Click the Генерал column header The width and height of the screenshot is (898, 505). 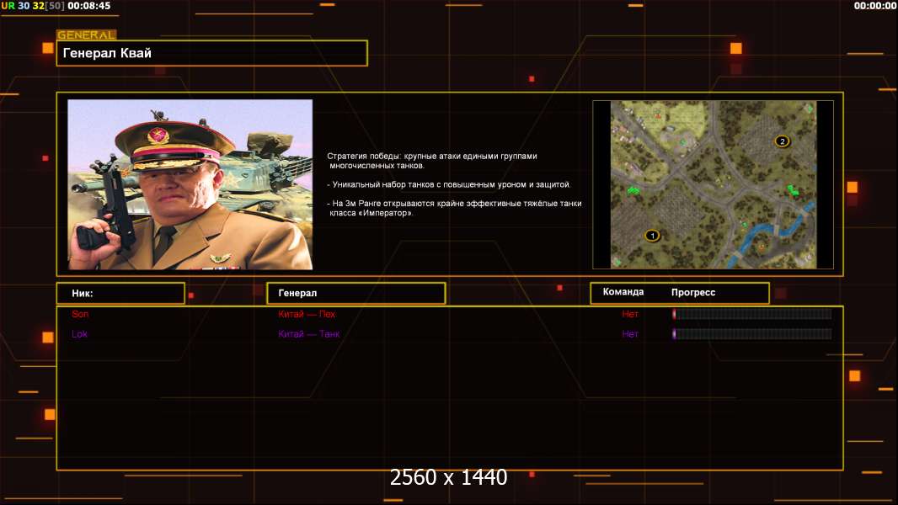(355, 293)
